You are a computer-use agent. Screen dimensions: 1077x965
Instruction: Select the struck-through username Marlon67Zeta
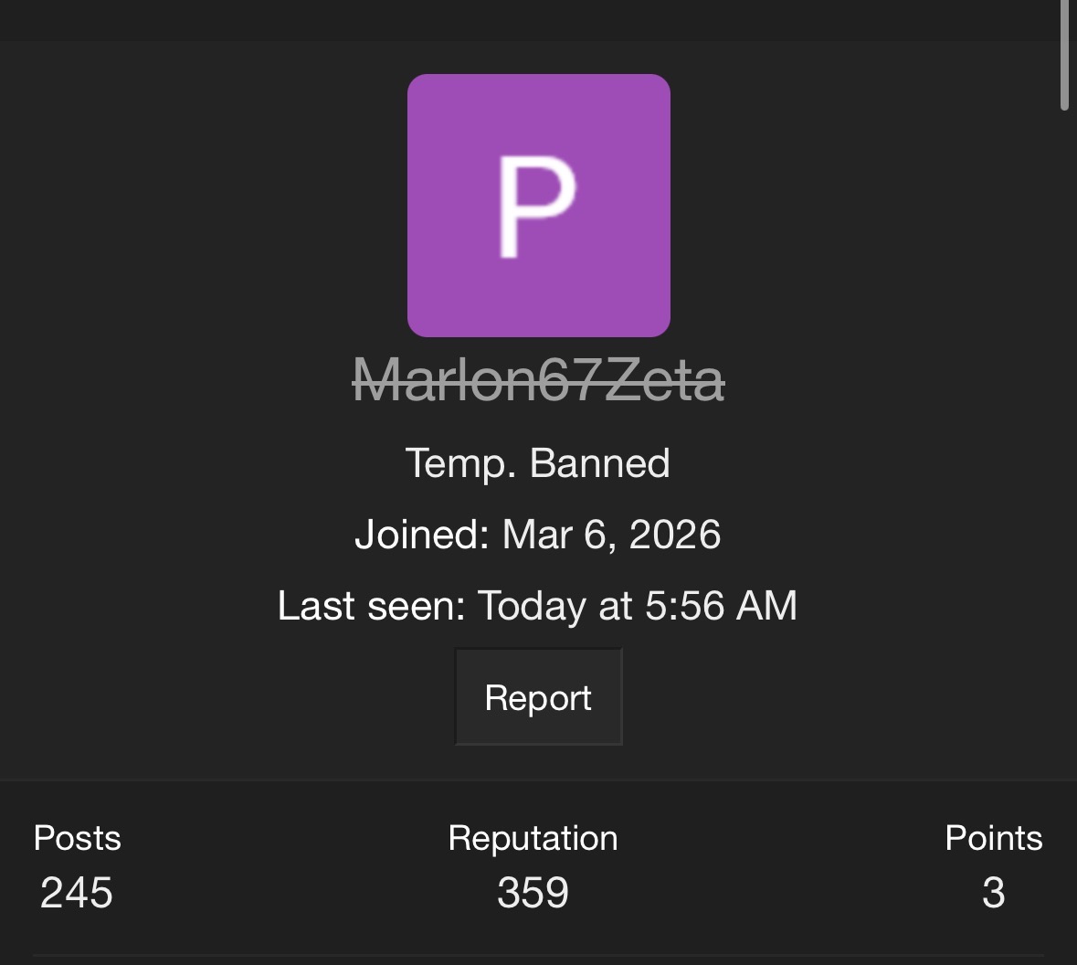click(x=538, y=380)
